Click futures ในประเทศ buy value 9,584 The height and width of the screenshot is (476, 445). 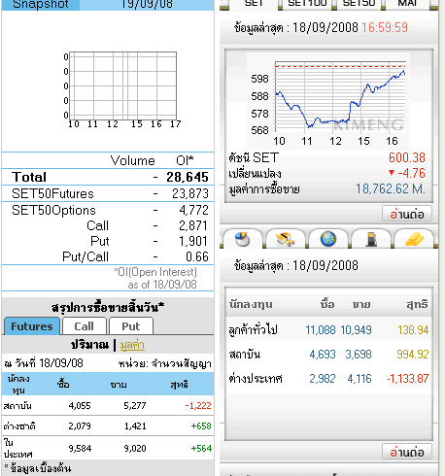[80, 449]
